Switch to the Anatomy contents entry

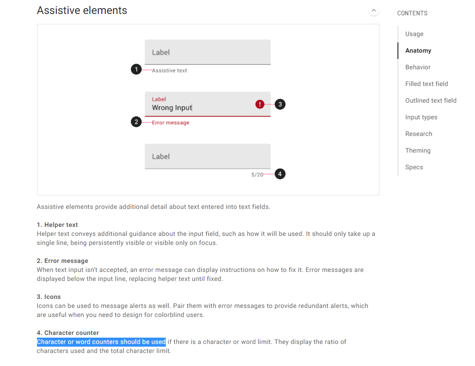[x=418, y=50]
